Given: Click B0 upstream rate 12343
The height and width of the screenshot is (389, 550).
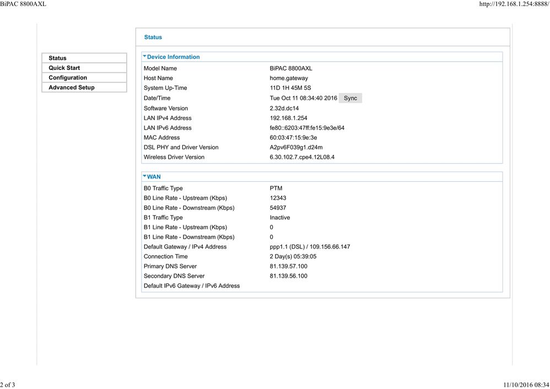Looking at the screenshot, I should tap(278, 198).
